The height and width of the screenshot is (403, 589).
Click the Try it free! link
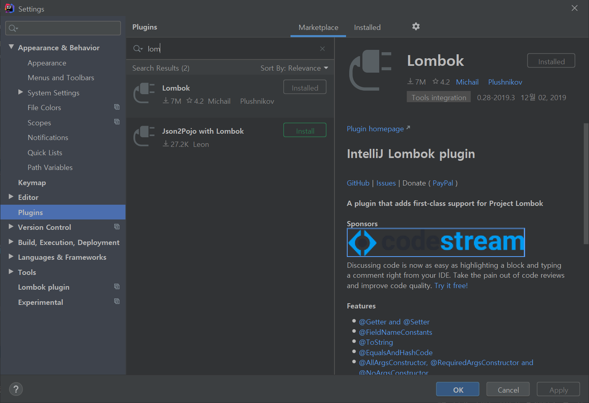451,286
